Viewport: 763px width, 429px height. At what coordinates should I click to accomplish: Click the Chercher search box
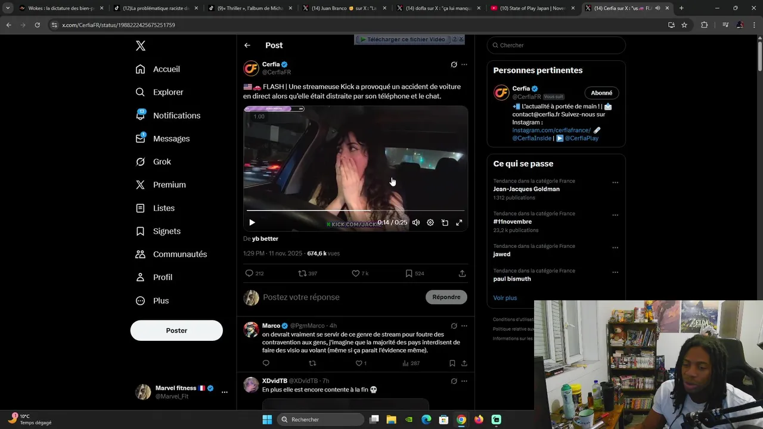tap(556, 45)
